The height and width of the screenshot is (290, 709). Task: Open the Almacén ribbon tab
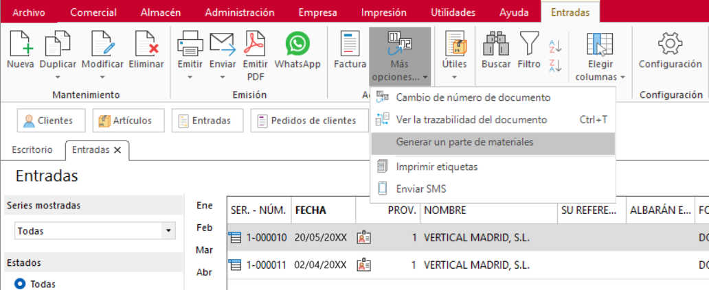coord(161,12)
